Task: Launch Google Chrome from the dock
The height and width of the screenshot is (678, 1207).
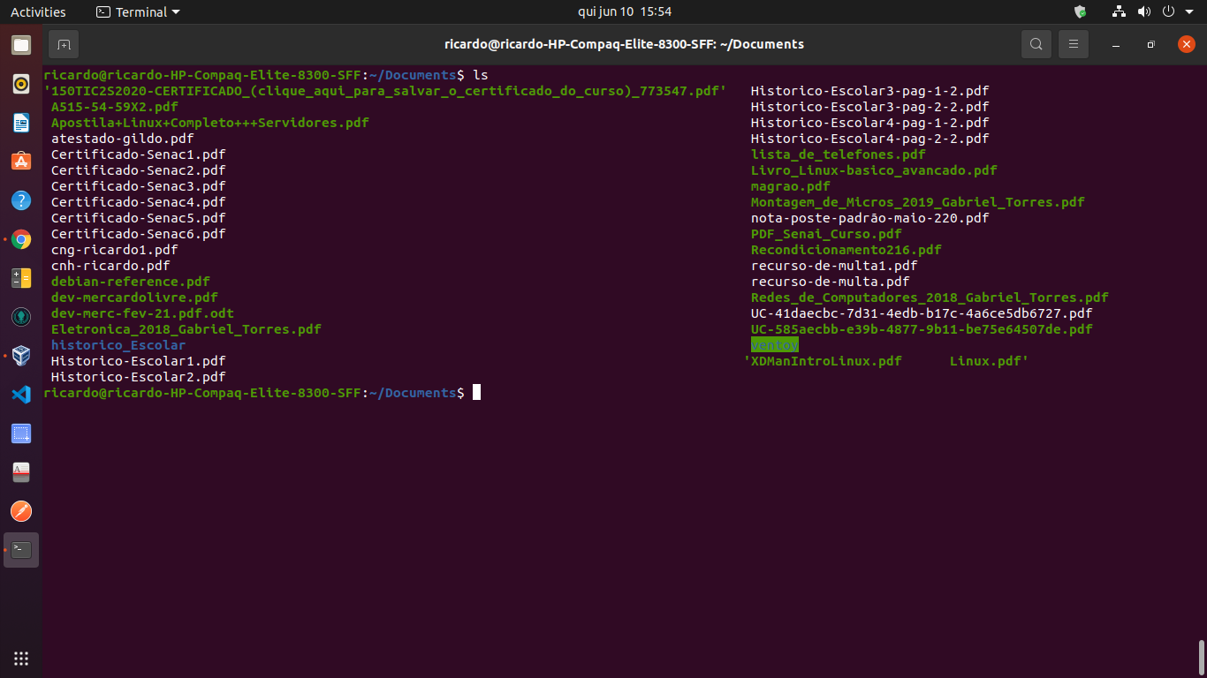Action: 21,239
